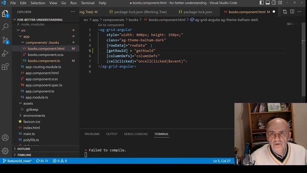Switch to package-lock.json (Working Tree) tab
This screenshot has height=173, width=307.
138,12
